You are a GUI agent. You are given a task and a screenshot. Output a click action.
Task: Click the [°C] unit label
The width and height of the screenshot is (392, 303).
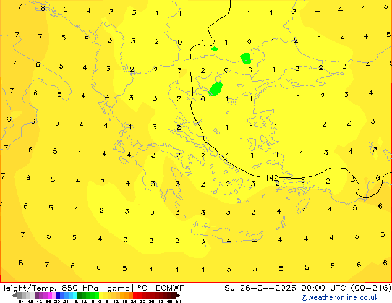tap(142, 288)
